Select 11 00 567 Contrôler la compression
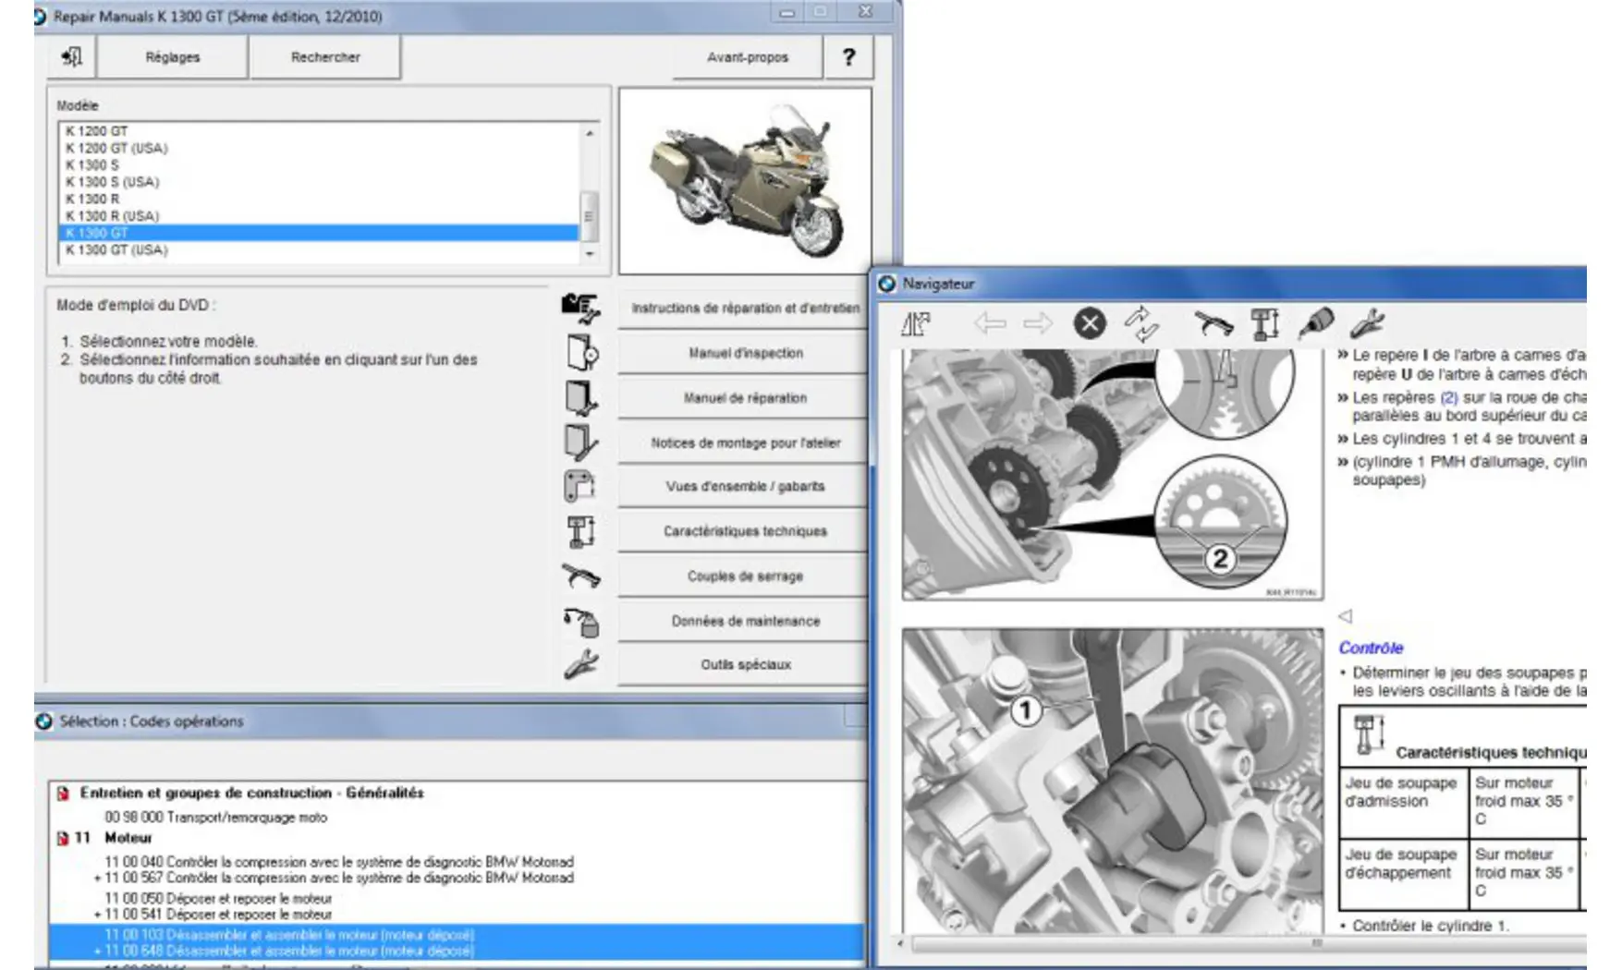Image resolution: width=1622 pixels, height=970 pixels. (x=338, y=878)
